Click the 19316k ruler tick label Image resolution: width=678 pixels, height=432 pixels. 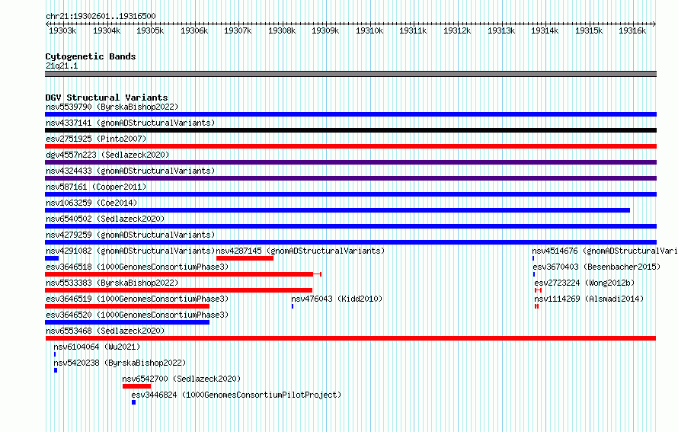click(x=632, y=30)
